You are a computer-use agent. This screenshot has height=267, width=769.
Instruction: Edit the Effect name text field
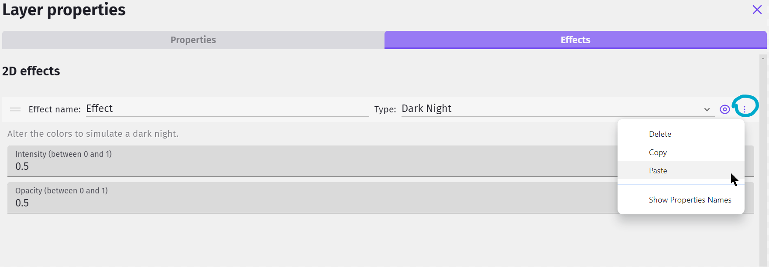click(x=227, y=108)
